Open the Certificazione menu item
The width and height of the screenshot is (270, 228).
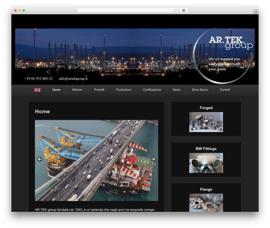(152, 89)
